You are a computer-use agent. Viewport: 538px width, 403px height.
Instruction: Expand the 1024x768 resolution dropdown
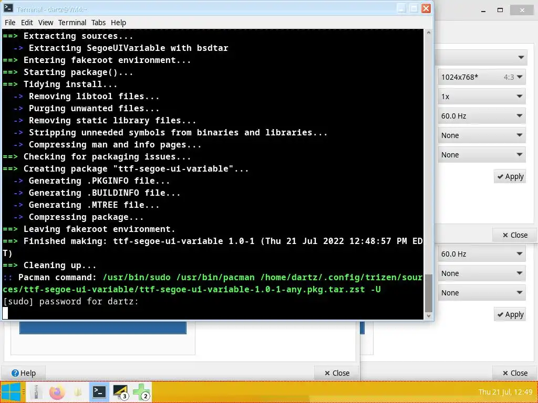tap(482, 77)
